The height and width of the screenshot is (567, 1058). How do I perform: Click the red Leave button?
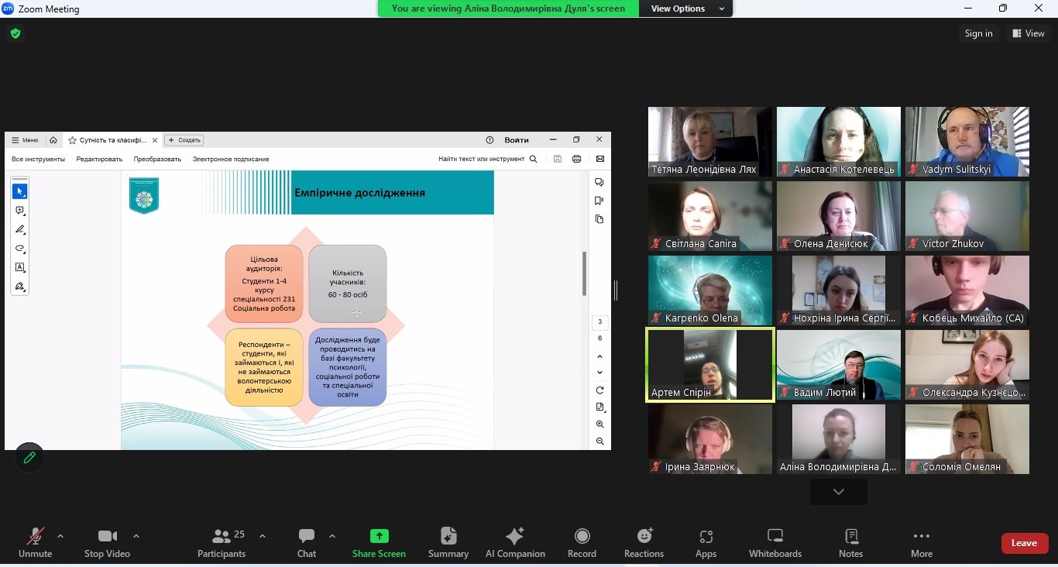pos(1024,543)
